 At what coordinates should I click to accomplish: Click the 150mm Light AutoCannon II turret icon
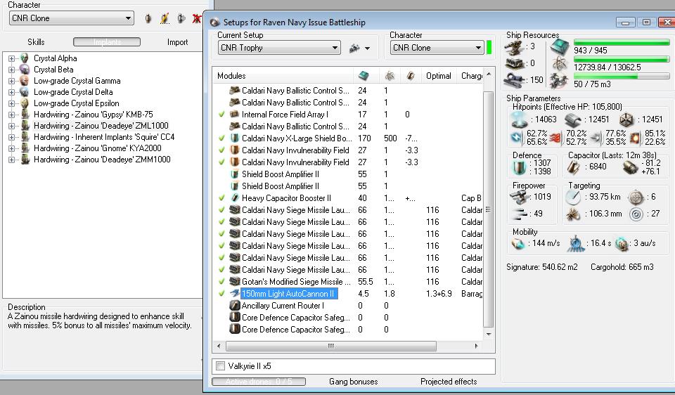[235, 294]
